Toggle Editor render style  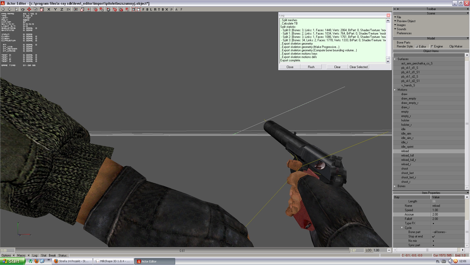[422, 46]
